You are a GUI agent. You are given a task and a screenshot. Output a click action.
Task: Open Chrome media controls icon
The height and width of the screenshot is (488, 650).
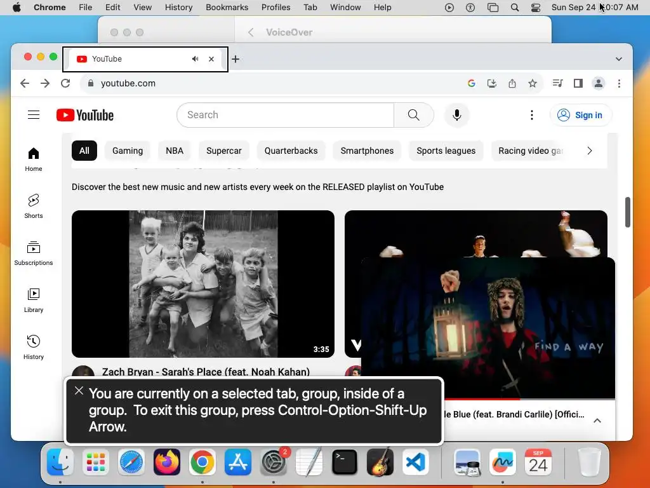(x=557, y=83)
